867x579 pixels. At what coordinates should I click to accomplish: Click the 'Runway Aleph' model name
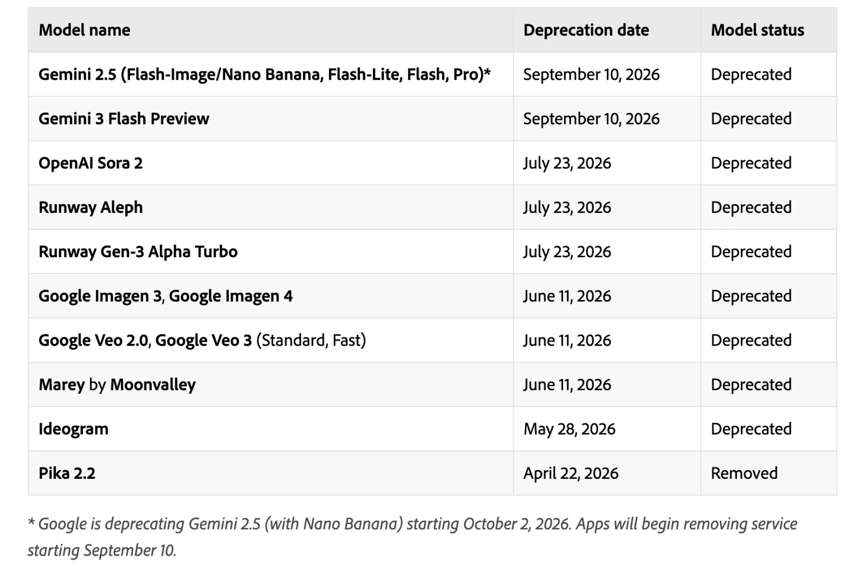point(90,207)
